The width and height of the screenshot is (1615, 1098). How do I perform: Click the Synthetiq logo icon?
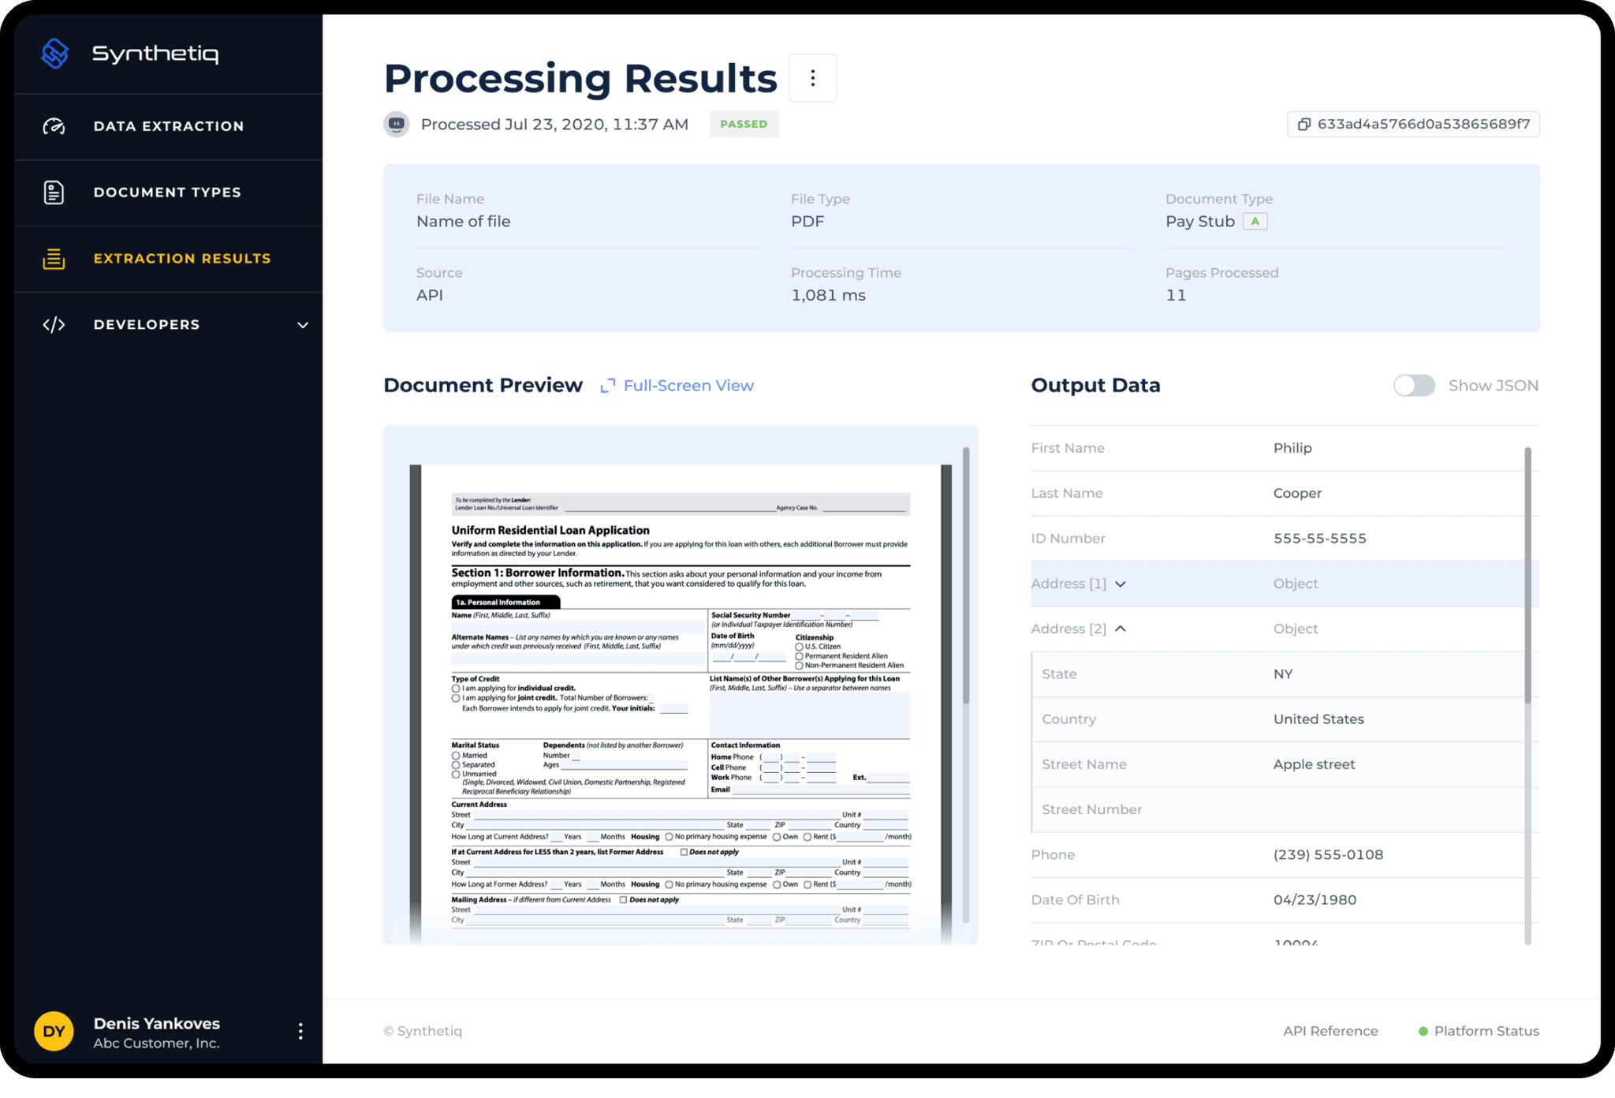tap(54, 54)
